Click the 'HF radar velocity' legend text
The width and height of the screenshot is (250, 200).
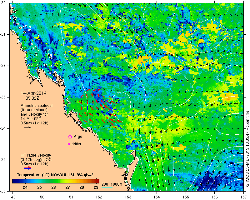click(36, 155)
